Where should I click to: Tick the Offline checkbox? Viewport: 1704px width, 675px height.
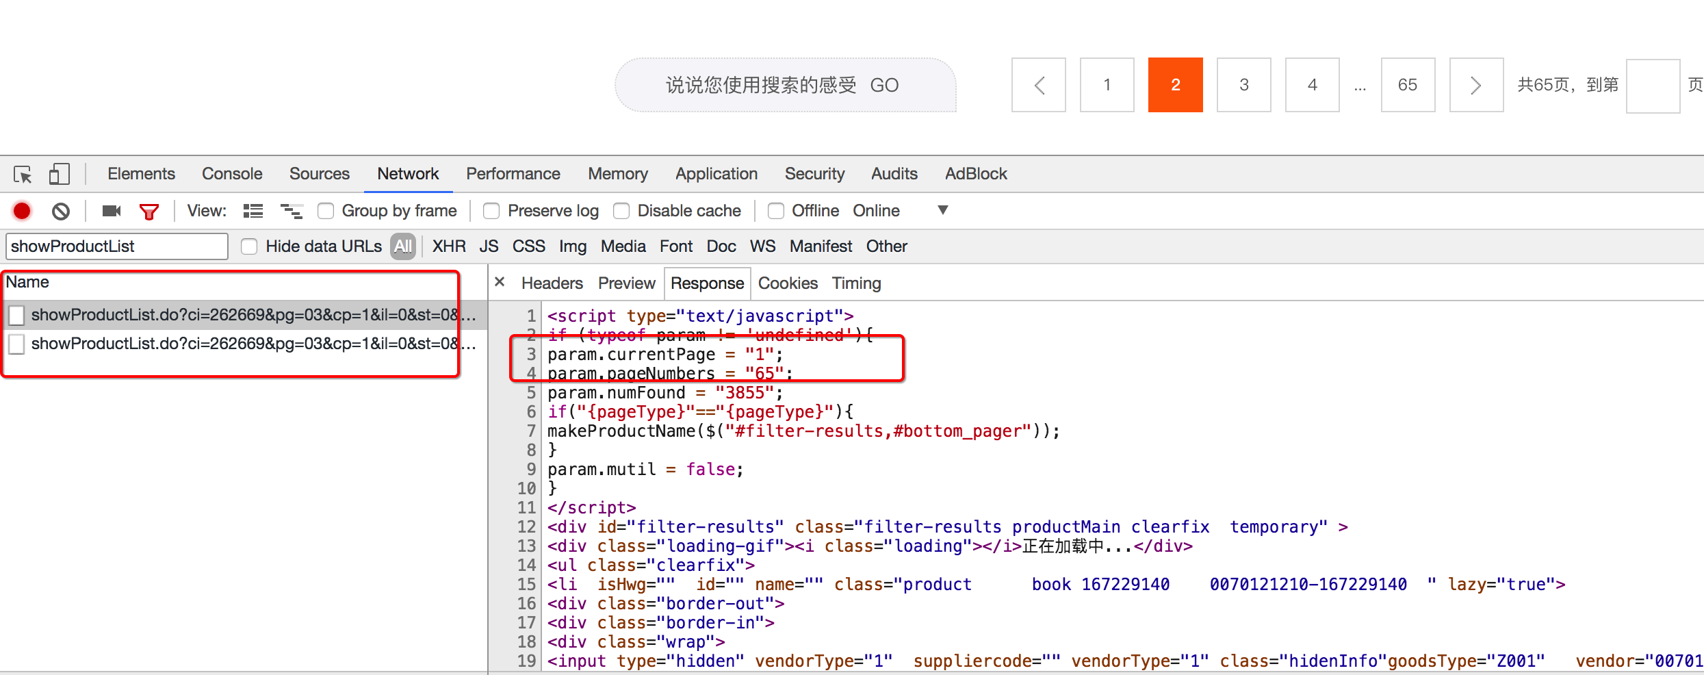tap(775, 211)
